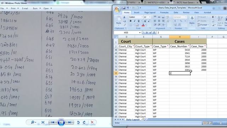227x128 pixels.
Task: Rotate photo clockwise
Action: coord(84,122)
